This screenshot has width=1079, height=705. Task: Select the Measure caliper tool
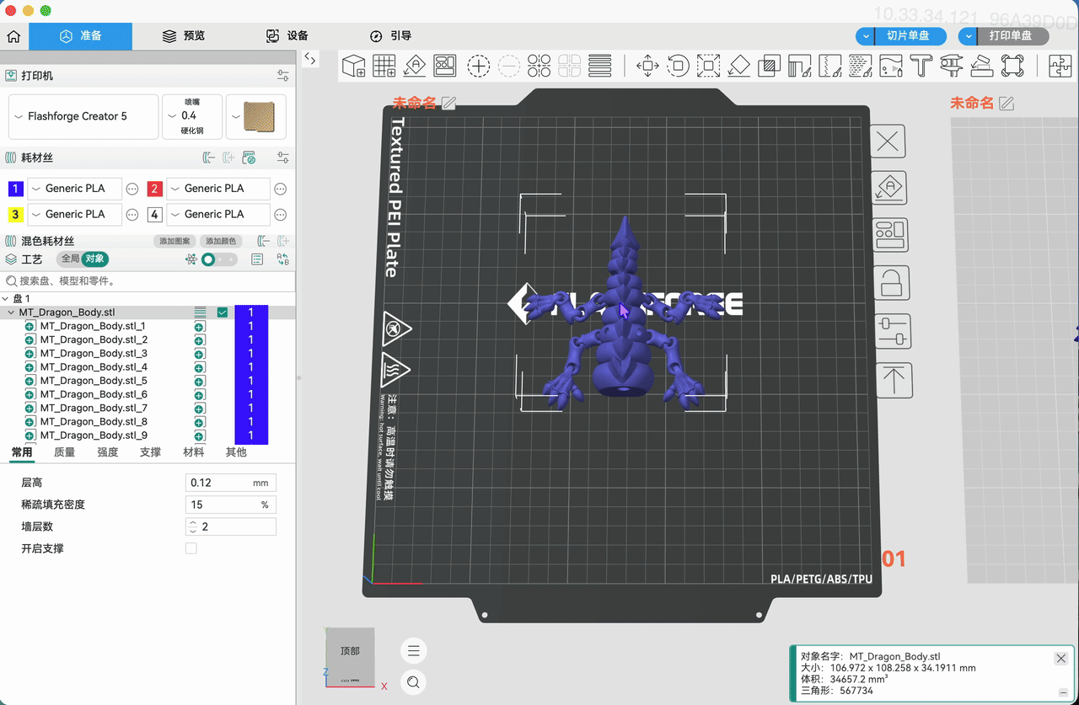pos(951,66)
